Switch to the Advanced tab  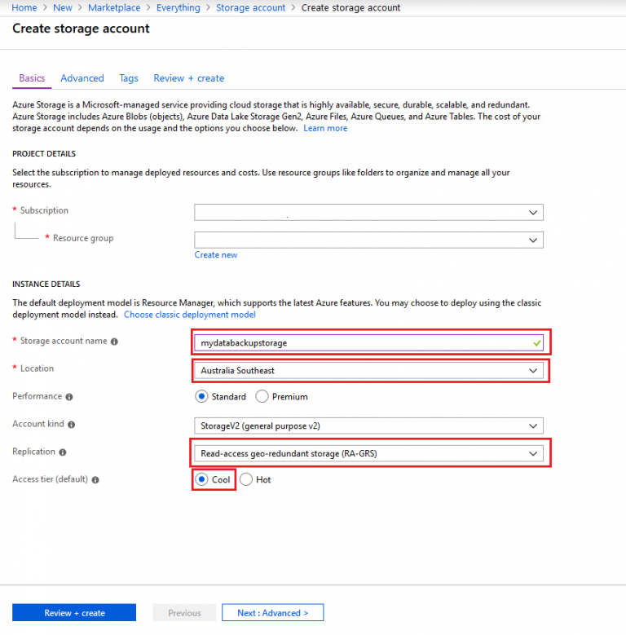pyautogui.click(x=82, y=78)
